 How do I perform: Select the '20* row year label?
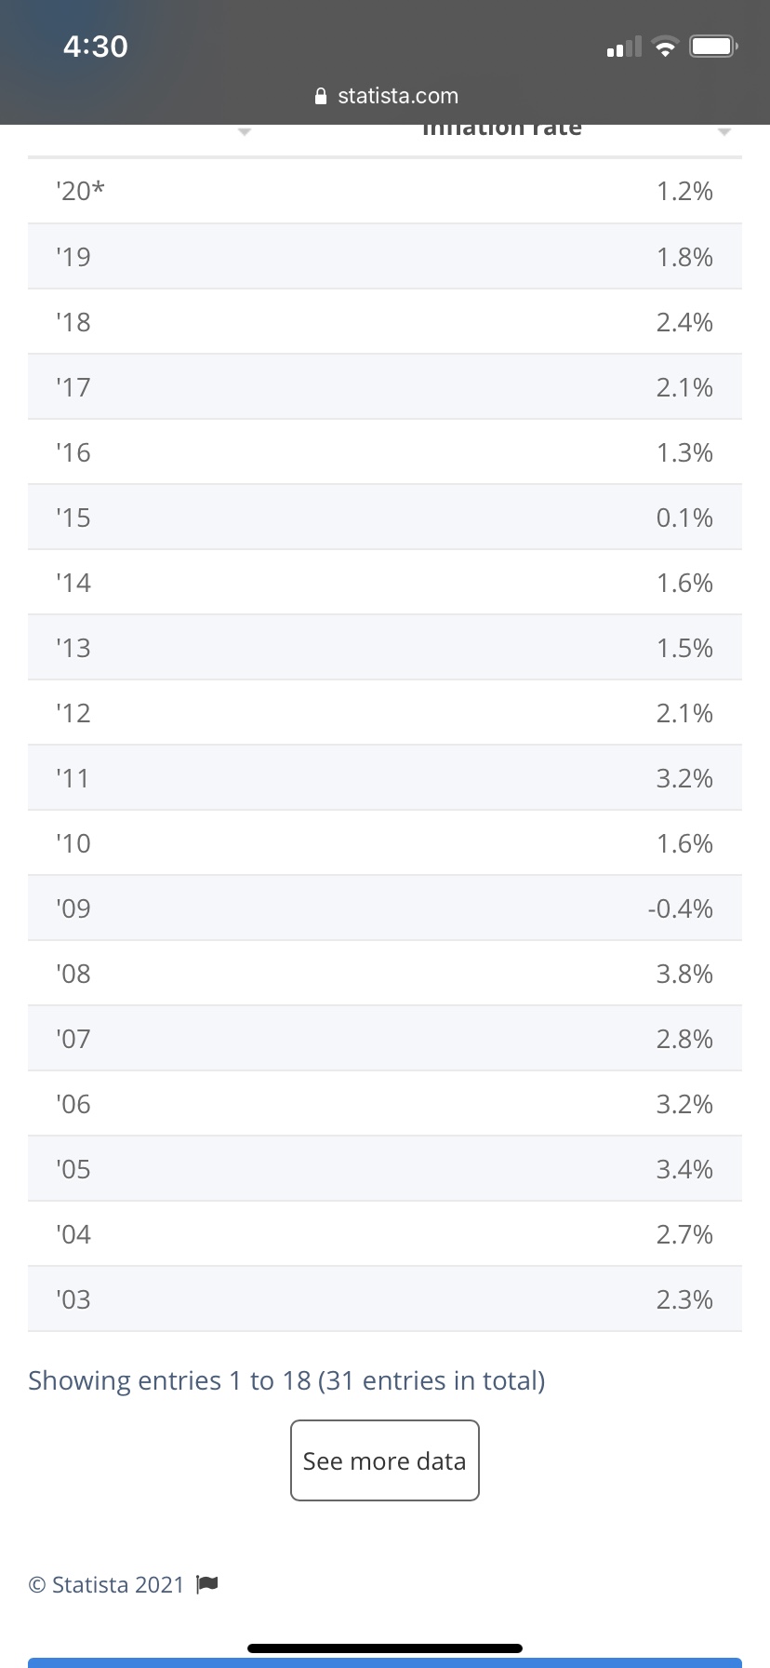(x=80, y=191)
